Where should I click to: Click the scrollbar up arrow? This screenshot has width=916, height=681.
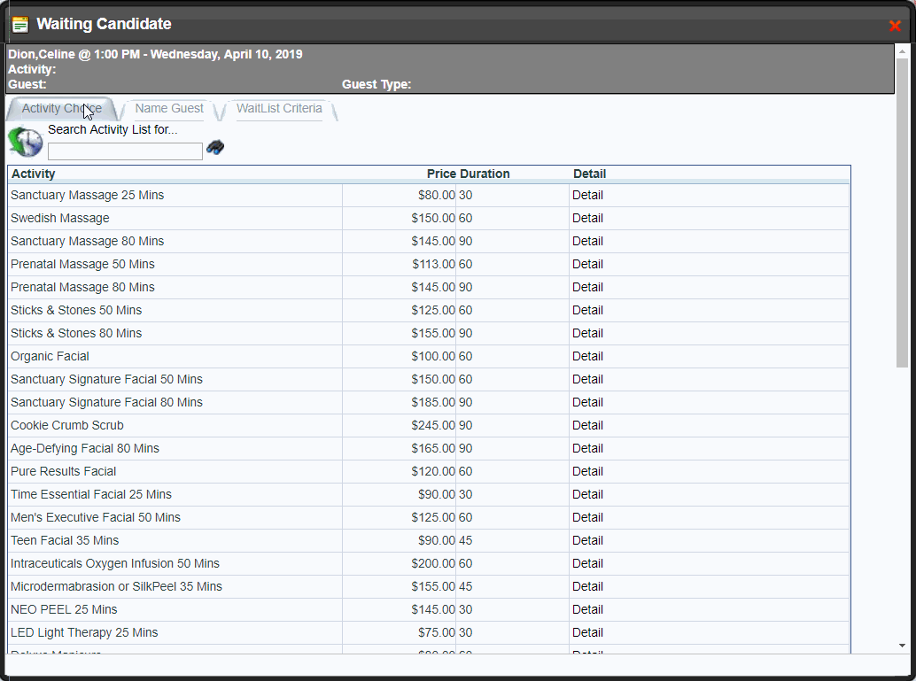point(902,51)
